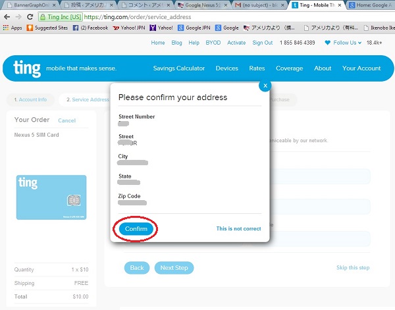Switch to the Home: Google tab

[370, 5]
